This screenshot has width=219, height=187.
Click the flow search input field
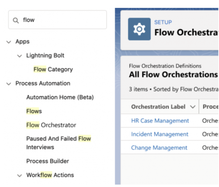(62, 20)
